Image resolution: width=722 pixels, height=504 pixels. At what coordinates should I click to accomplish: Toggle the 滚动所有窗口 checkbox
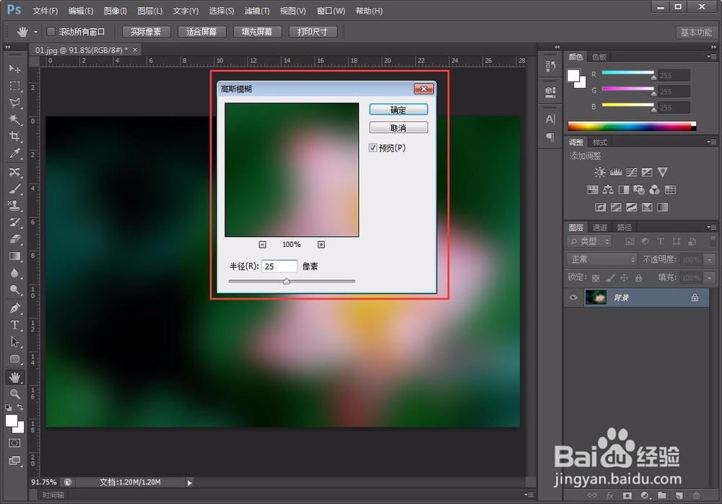click(x=51, y=31)
